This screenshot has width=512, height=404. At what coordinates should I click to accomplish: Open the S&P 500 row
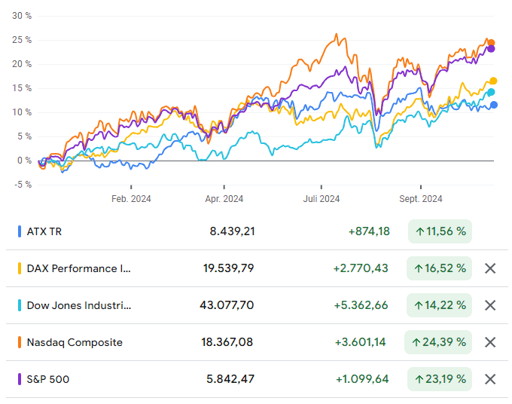point(257,379)
